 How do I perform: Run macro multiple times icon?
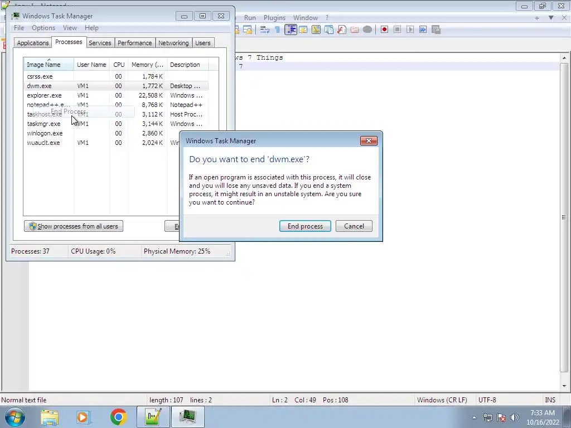[x=423, y=30]
